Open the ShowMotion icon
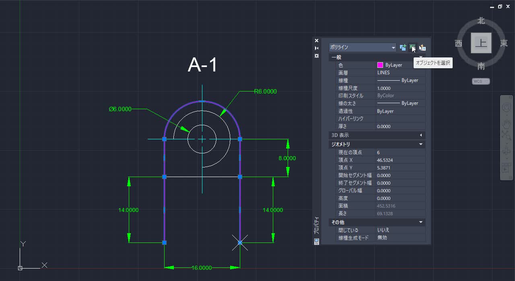 [506, 169]
